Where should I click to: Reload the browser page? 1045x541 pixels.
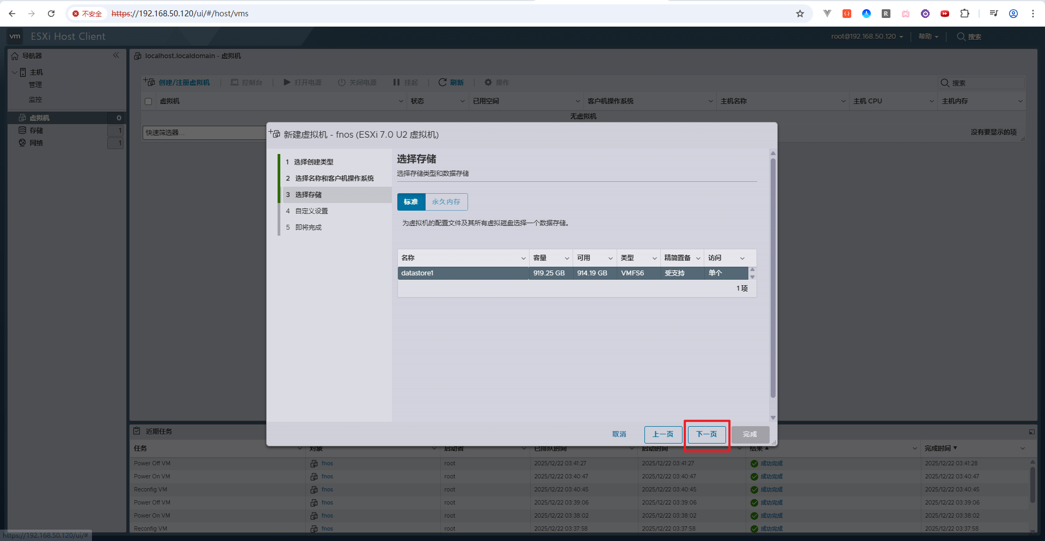[51, 14]
